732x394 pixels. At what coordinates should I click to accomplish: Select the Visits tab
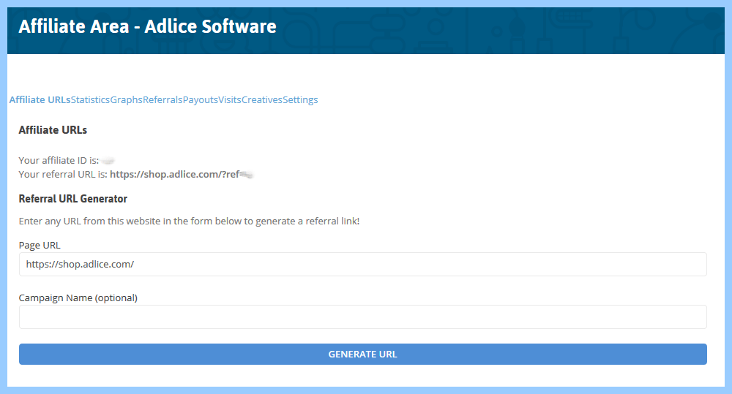coord(229,100)
